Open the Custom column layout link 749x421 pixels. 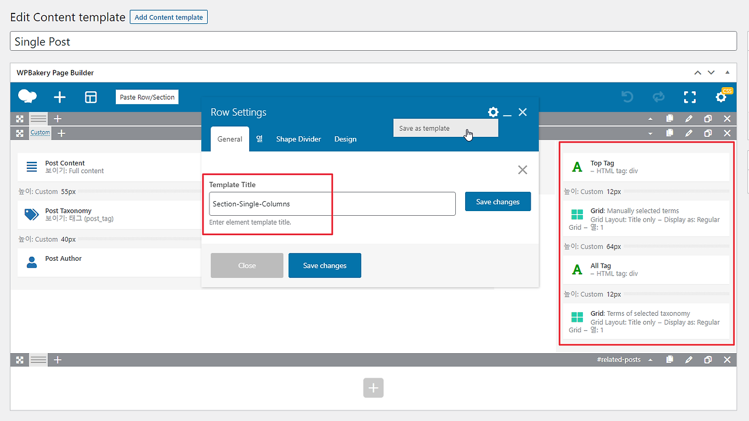(x=40, y=133)
